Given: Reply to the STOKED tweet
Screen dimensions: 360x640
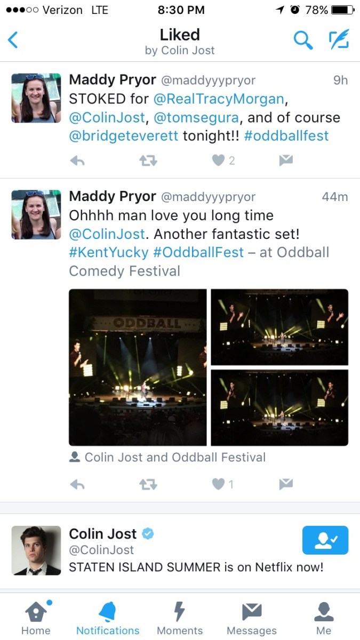Looking at the screenshot, I should click(x=78, y=160).
